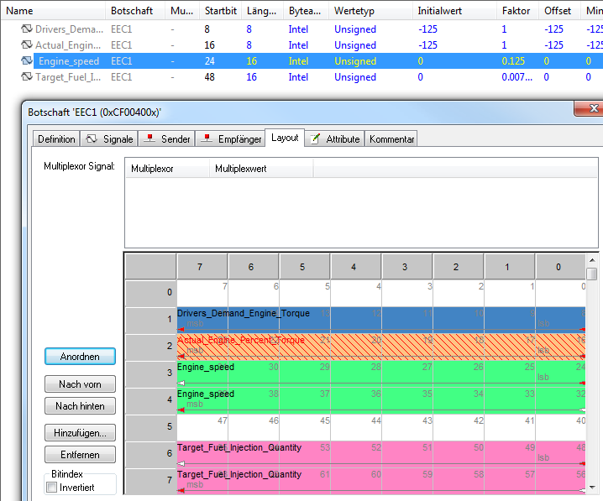
Task: Toggle the Invertiert bit index checkbox
Action: click(52, 488)
